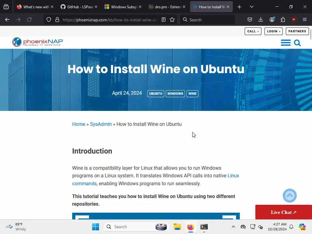
Task: Click the WINDOWS tag
Action: (x=175, y=94)
